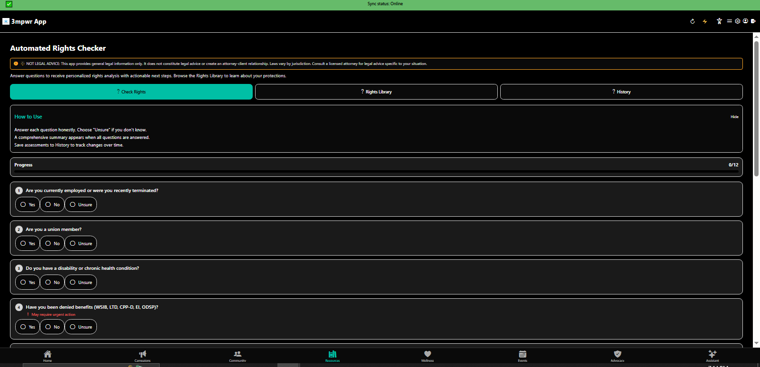
Task: Click question 1 number badge
Action: (19, 191)
